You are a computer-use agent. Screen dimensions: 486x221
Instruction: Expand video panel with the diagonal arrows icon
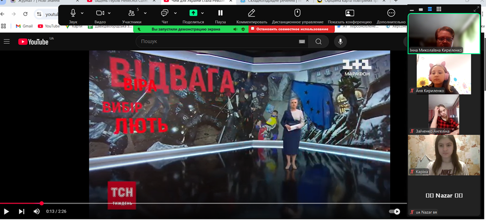[x=476, y=9]
